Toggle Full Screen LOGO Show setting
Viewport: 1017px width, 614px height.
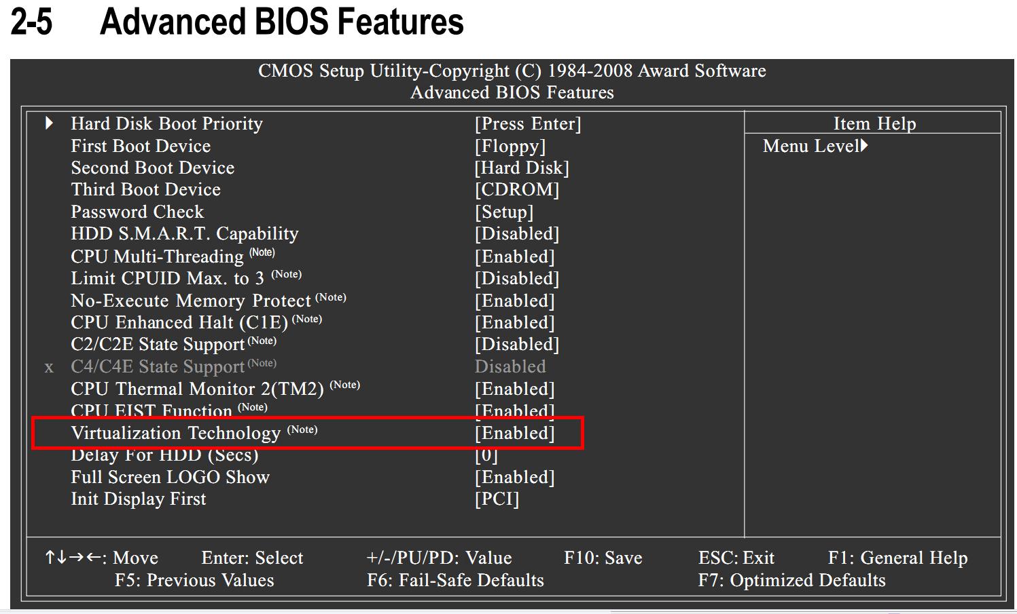514,477
